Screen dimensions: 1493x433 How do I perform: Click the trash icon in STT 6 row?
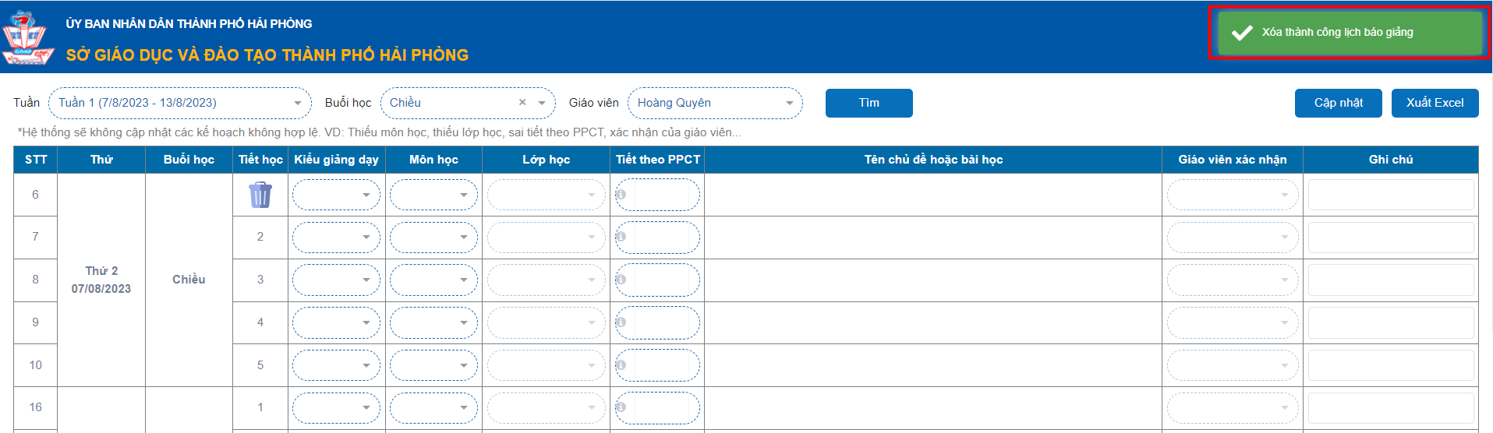pos(260,195)
